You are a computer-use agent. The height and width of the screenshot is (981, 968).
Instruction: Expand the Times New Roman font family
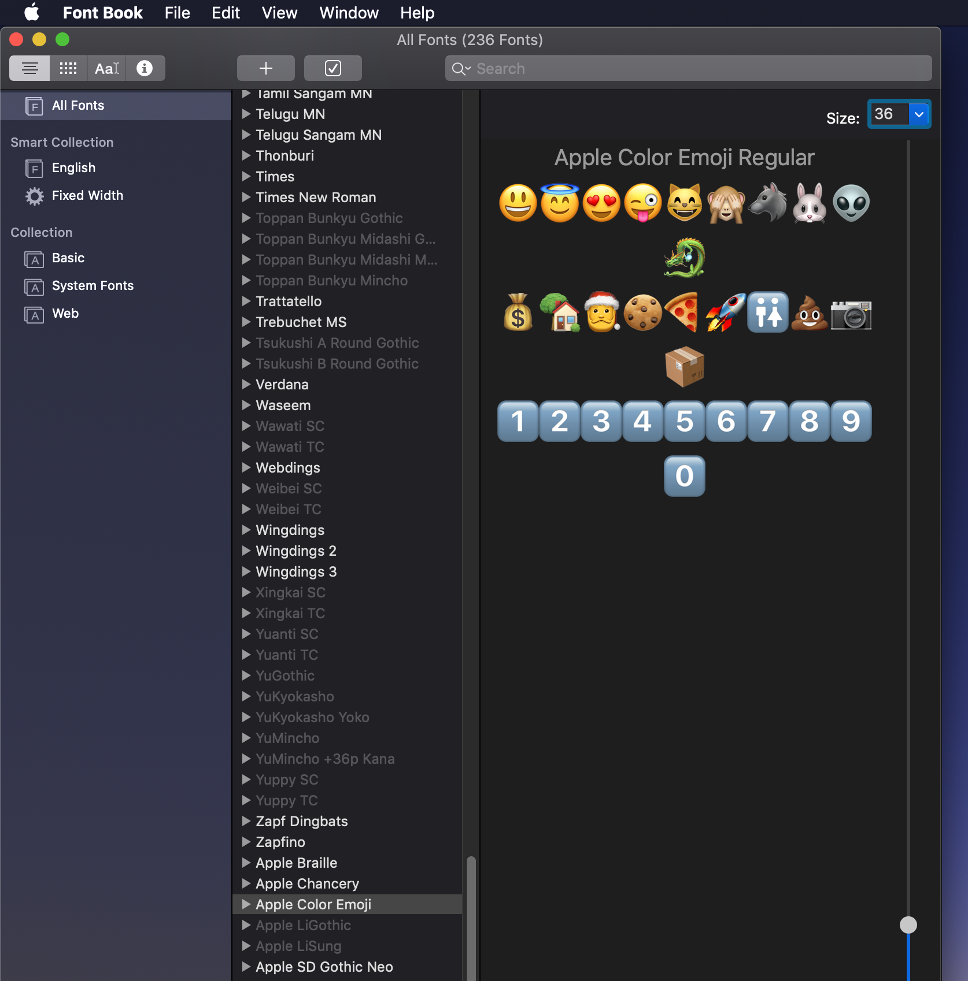246,197
